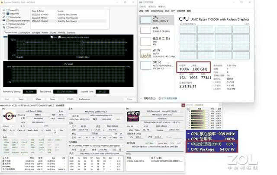Select the 2022/9/5 11:04:37 log row
Viewport: 277px width, 175px height.
(x=69, y=18)
